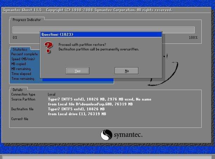The width and height of the screenshot is (215, 159).
Task: Click the red question mark icon
Action: (x=48, y=47)
